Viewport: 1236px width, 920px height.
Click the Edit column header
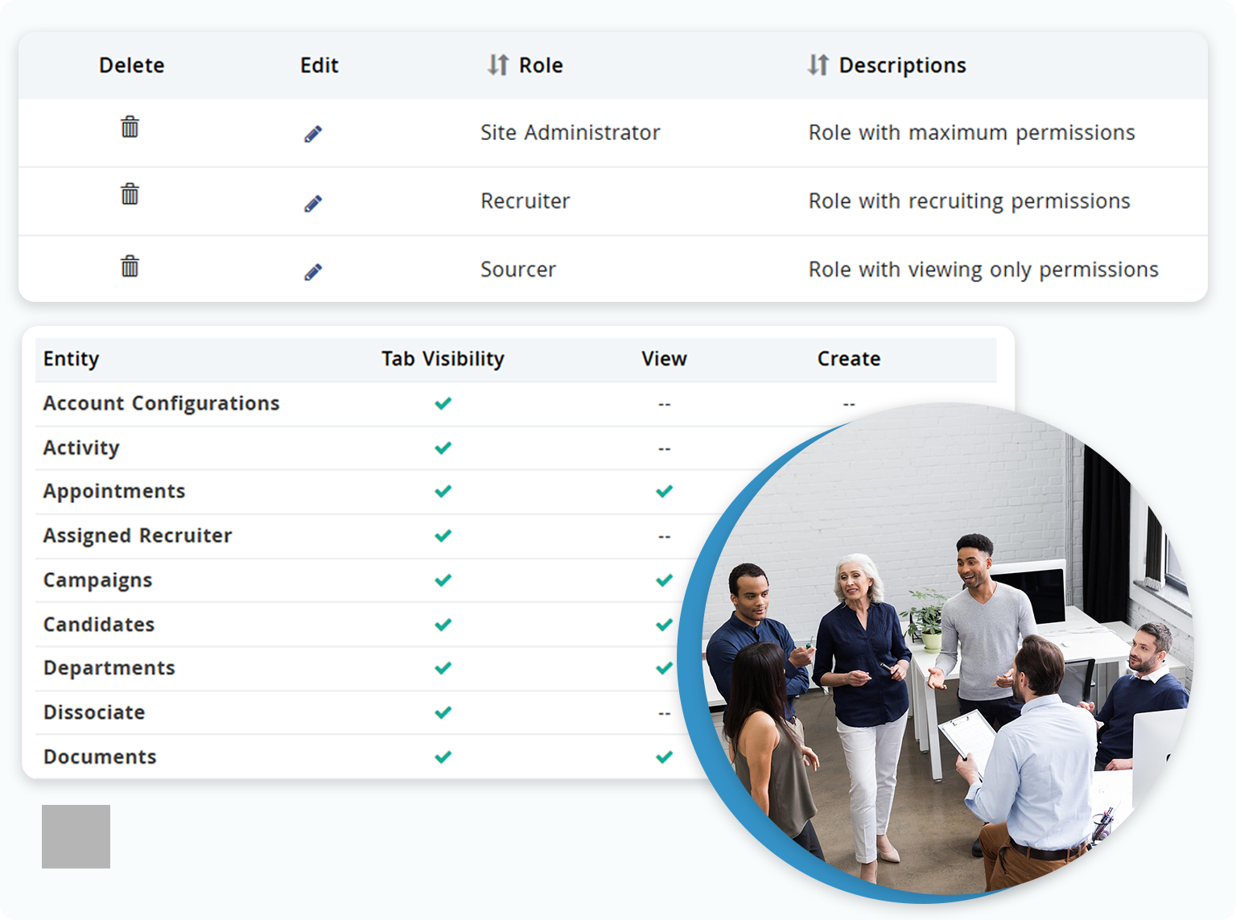pyautogui.click(x=319, y=65)
